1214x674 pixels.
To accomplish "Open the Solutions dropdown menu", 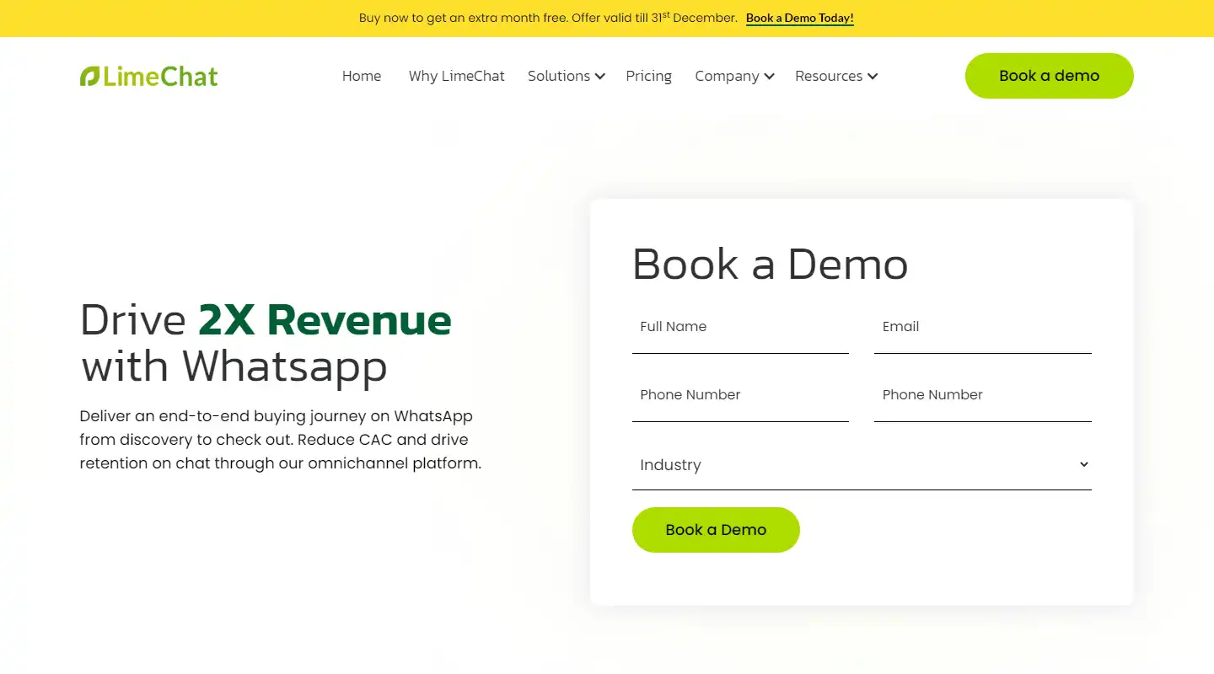I will [559, 76].
